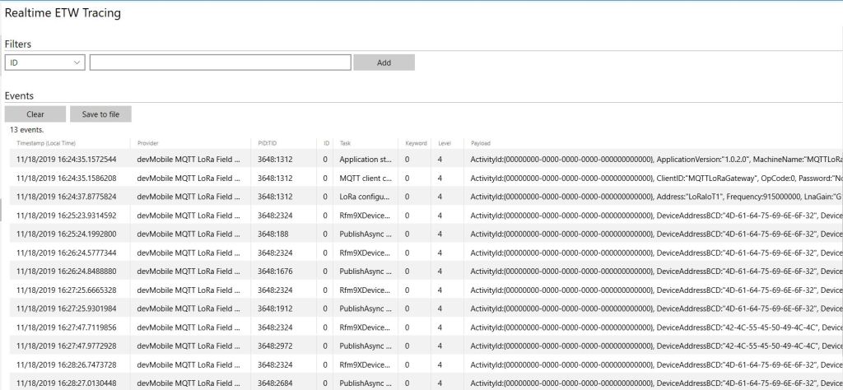
Task: Sort by Timestamp (Local Time) column header
Action: pyautogui.click(x=46, y=143)
